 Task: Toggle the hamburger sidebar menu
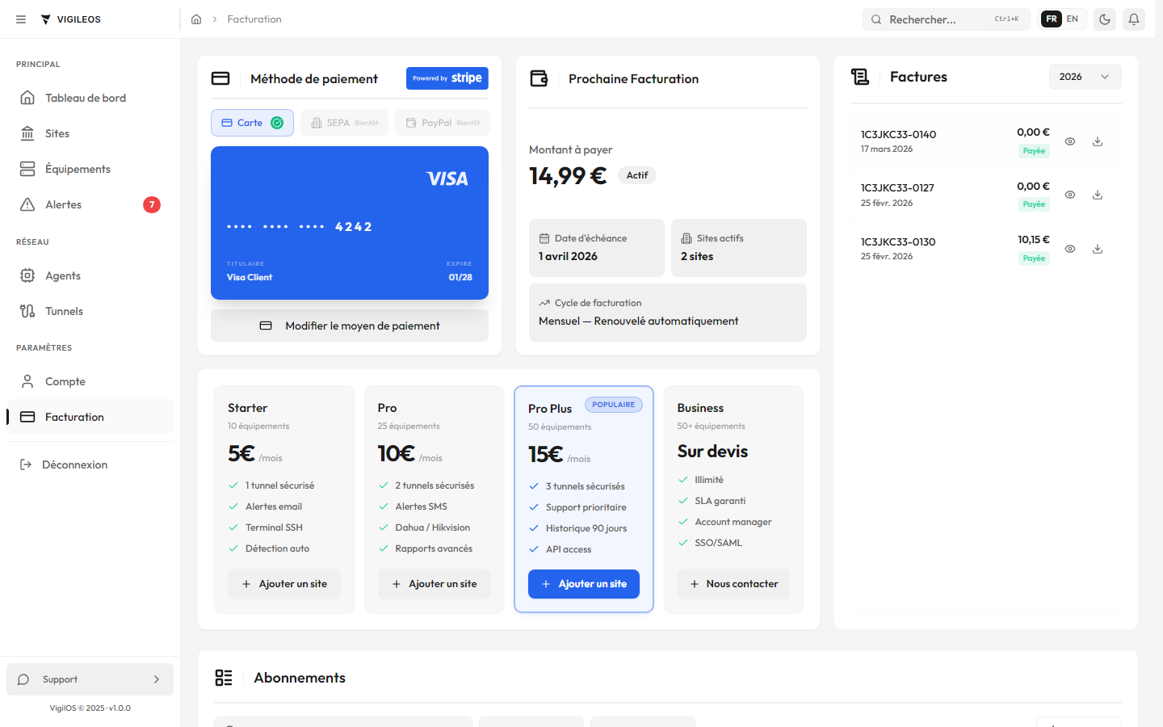tap(21, 19)
